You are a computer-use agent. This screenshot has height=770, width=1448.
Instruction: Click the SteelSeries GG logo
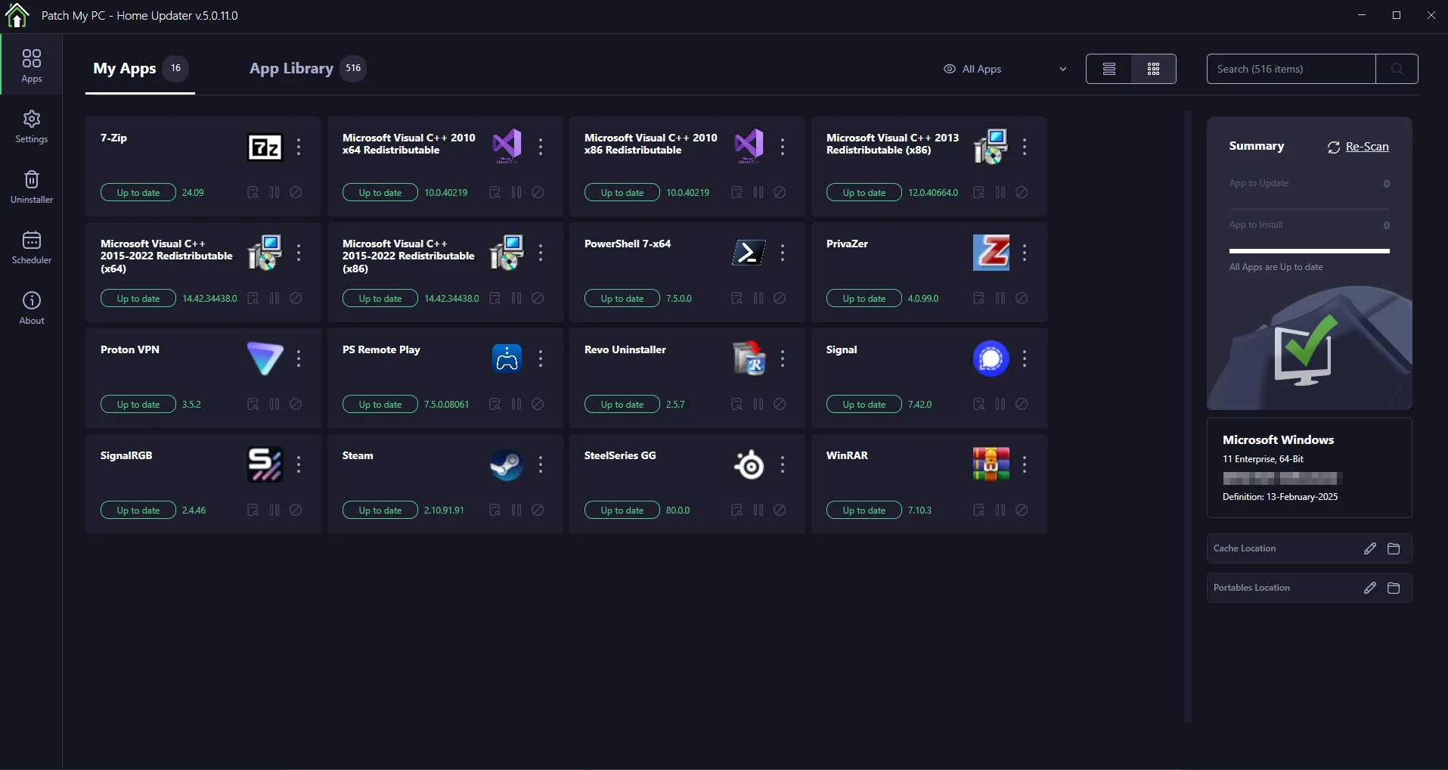point(749,464)
